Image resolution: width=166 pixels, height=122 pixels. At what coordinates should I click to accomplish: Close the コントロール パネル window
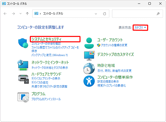[x=160, y=4]
